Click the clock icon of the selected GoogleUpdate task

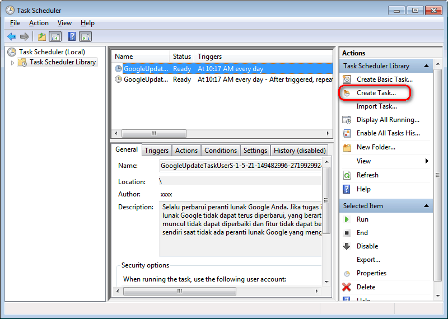point(118,69)
